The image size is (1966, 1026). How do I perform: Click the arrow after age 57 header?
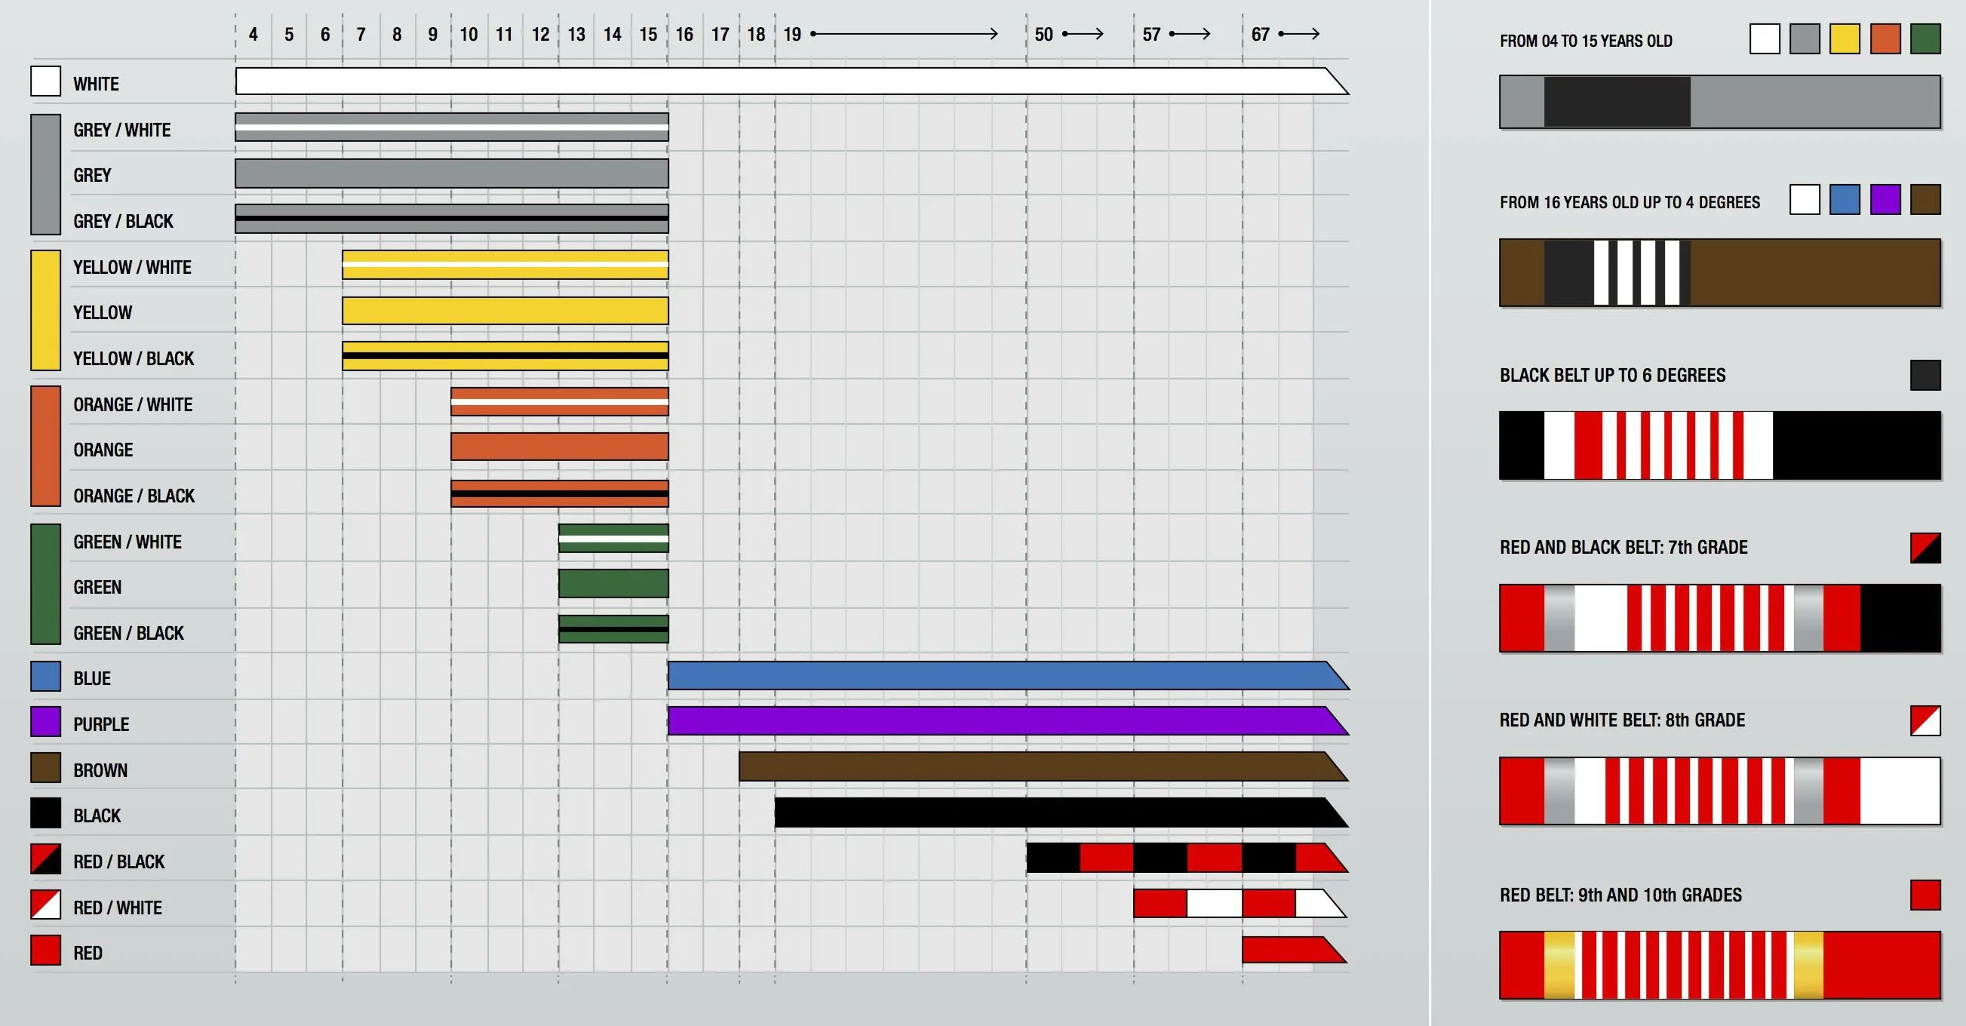pos(1190,34)
